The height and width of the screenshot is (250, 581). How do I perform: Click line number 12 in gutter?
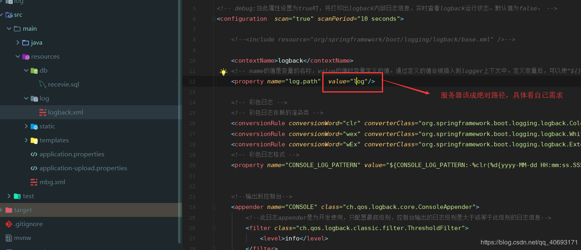(193, 81)
